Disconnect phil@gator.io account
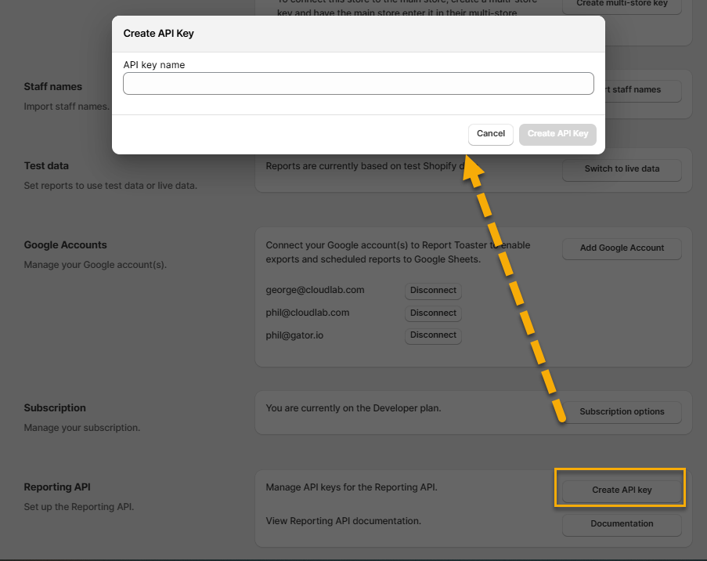 click(433, 335)
